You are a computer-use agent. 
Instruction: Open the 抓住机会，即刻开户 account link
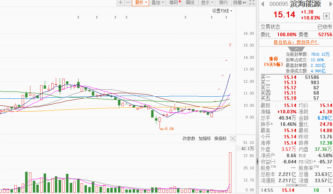pos(295,42)
